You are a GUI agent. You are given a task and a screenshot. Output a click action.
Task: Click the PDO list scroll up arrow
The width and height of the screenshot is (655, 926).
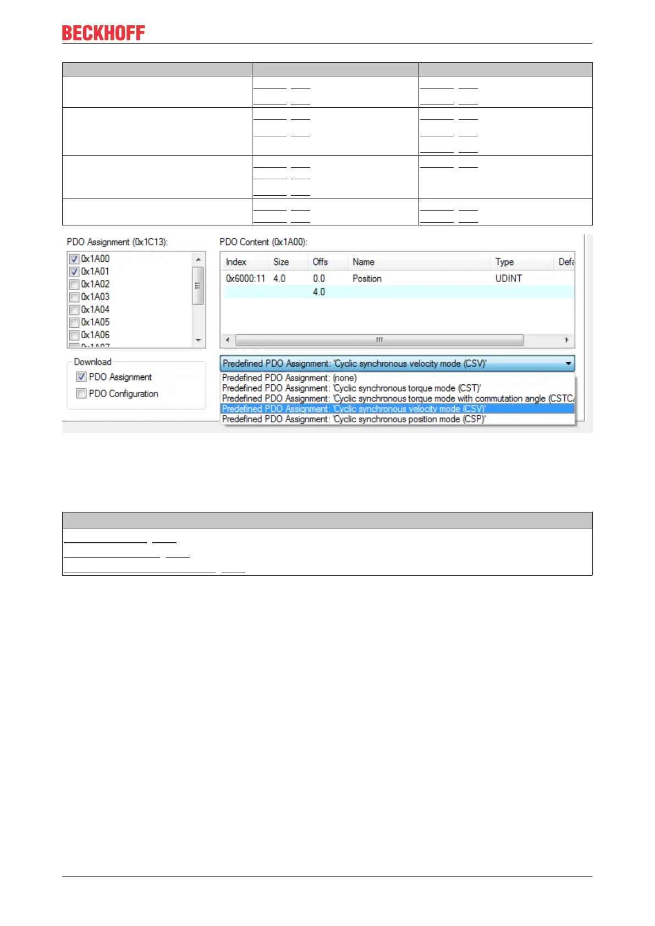tap(199, 259)
